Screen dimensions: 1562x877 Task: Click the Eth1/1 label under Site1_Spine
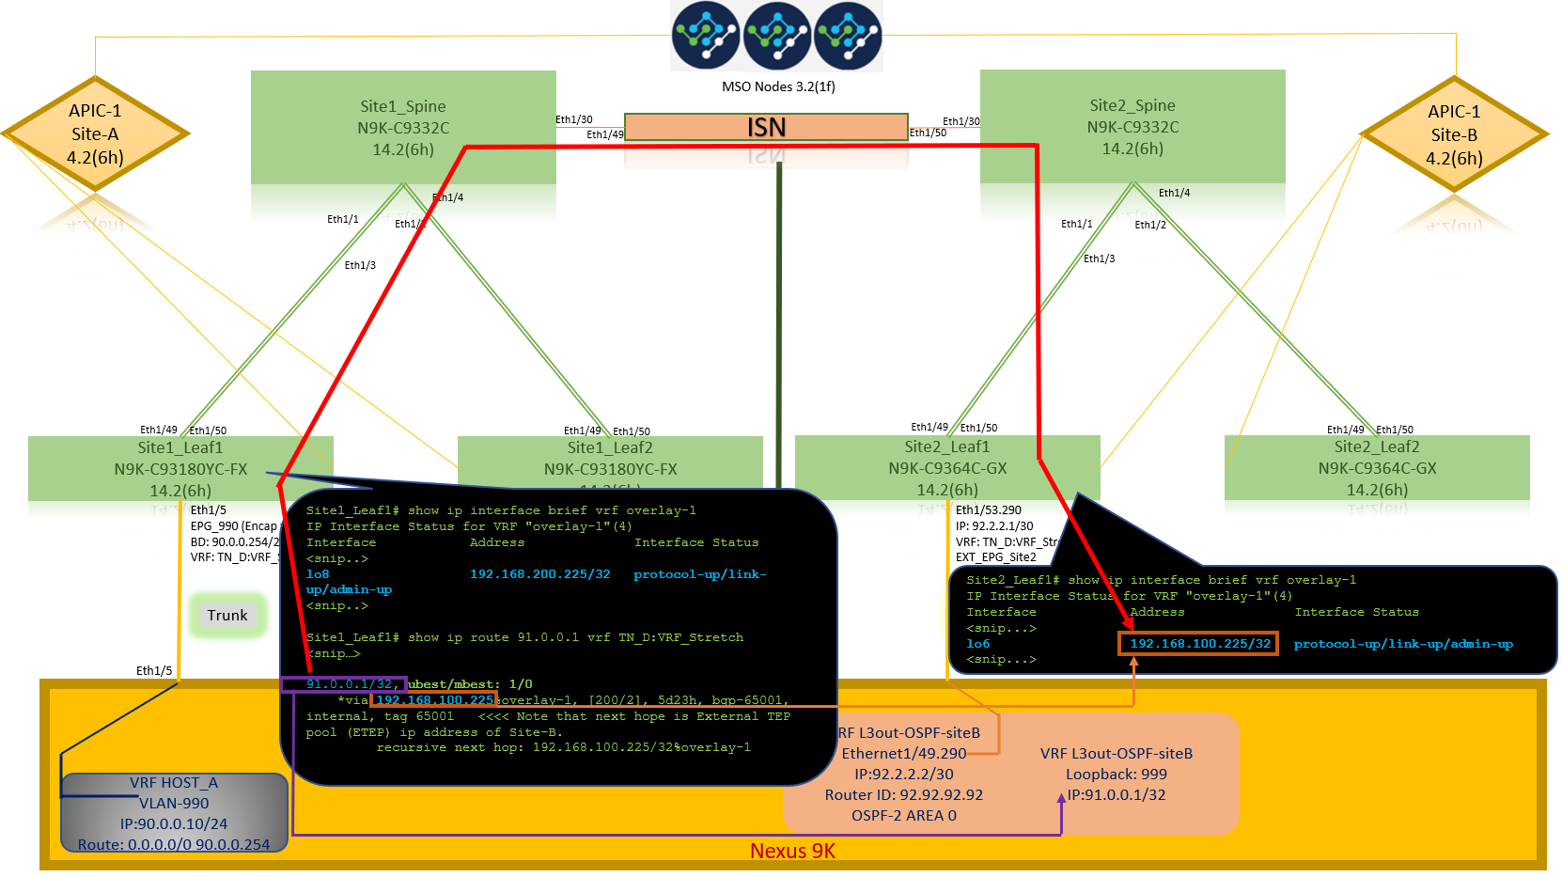click(x=343, y=219)
